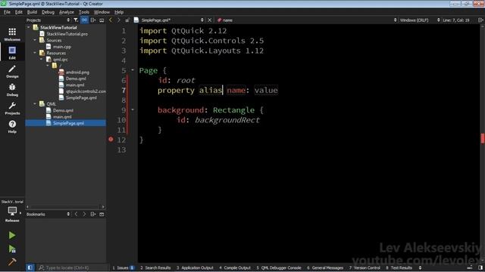Open the QML Debugger Console pane
This screenshot has width=485, height=272.
pyautogui.click(x=279, y=267)
